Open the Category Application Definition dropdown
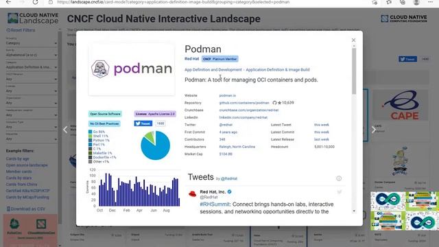 click(x=32, y=67)
